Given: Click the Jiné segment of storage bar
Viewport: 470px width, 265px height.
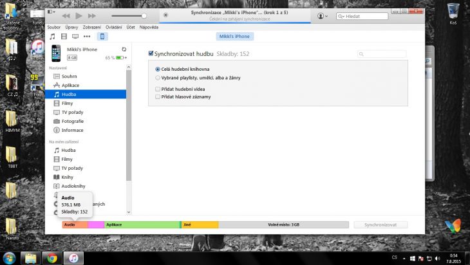Looking at the screenshot, I should 200,224.
